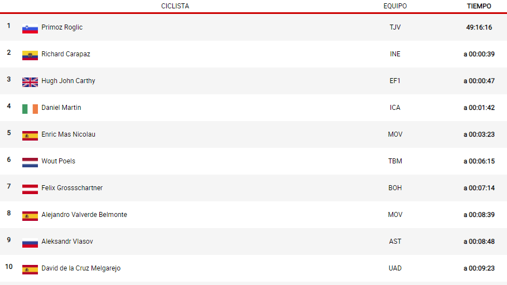The width and height of the screenshot is (507, 285).
Task: Click the Irish flag beside Daniel Martin
Action: tap(30, 109)
